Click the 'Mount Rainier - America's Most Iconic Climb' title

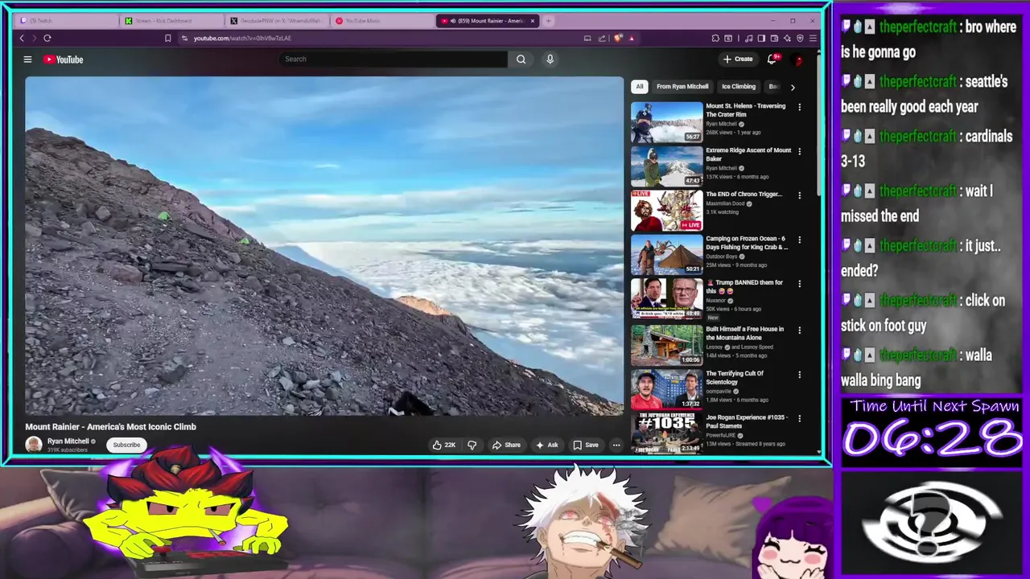pyautogui.click(x=110, y=427)
